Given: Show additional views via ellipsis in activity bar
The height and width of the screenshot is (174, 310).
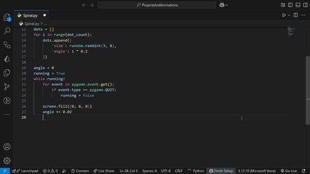Looking at the screenshot, I should pyautogui.click(x=7, y=115).
